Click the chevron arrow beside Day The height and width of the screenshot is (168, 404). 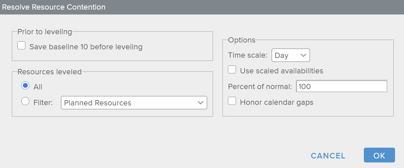coord(303,55)
